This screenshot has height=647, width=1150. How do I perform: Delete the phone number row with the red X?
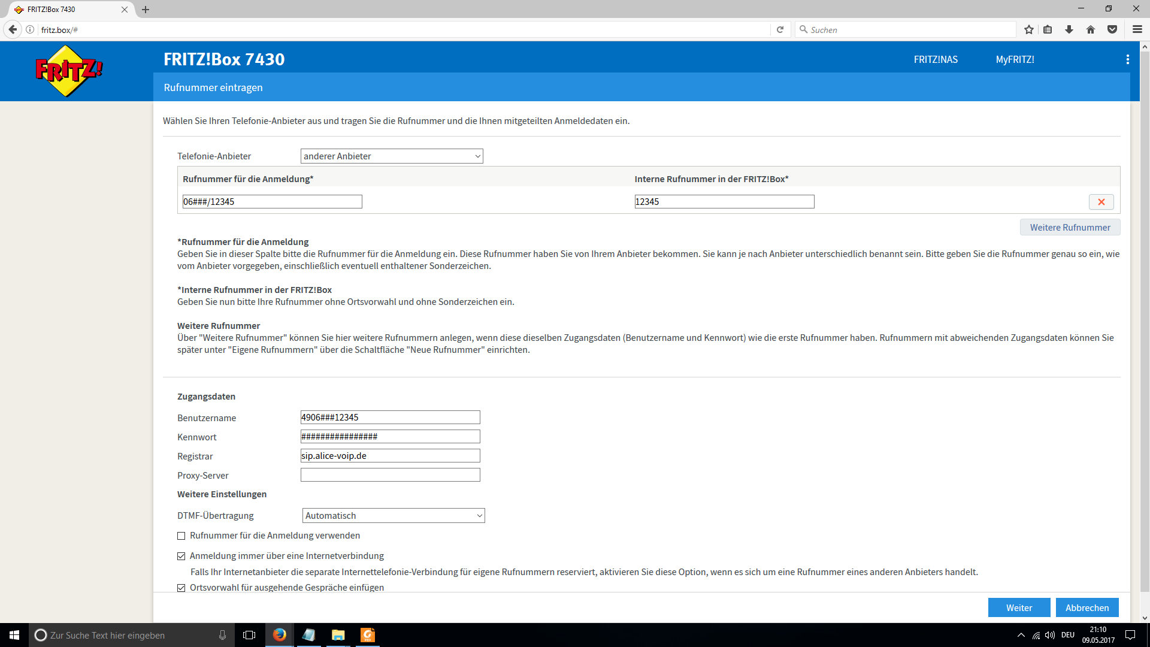tap(1101, 202)
